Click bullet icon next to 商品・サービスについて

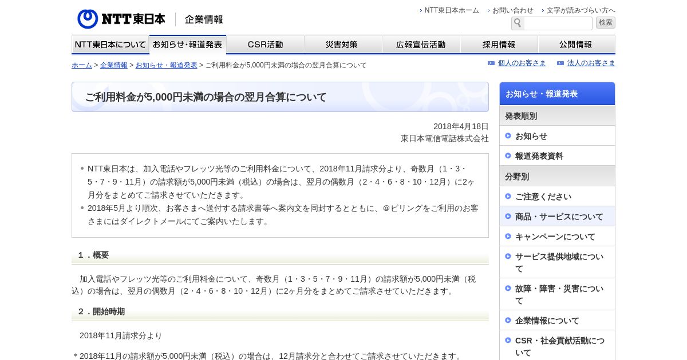pos(508,216)
